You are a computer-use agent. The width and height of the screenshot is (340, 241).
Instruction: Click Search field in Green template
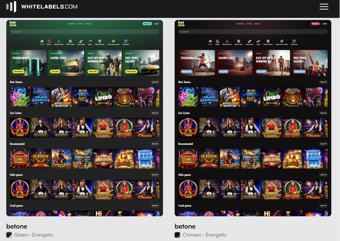[85, 32]
